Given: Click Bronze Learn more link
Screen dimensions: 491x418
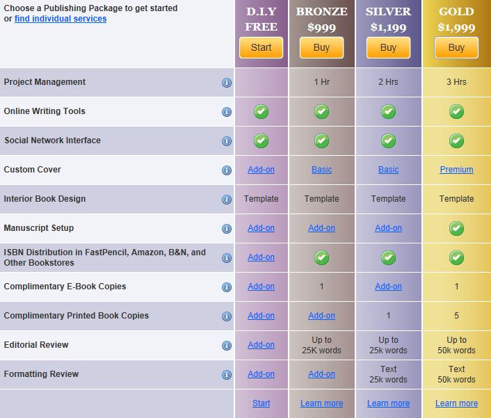Looking at the screenshot, I should [321, 403].
